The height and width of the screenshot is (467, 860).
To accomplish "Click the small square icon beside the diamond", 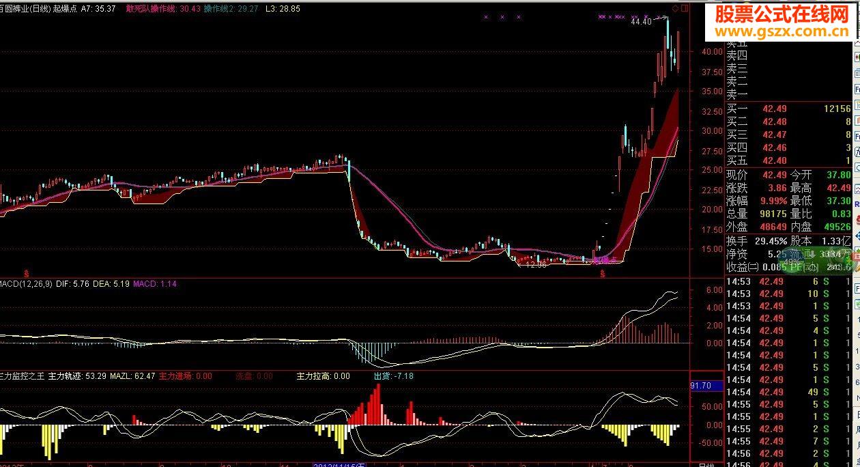I will point(685,8).
